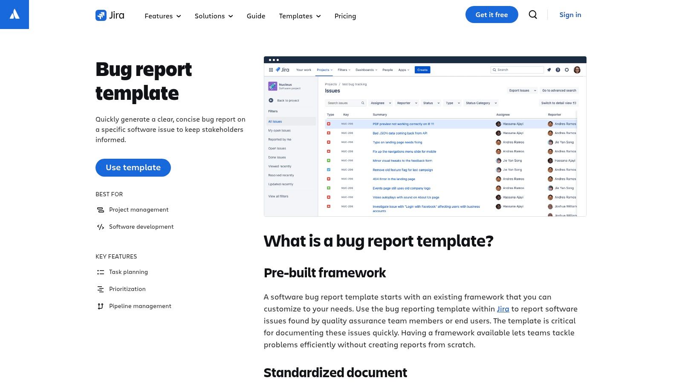
Task: Click the app switcher grid icon in the screenshot
Action: 272,70
